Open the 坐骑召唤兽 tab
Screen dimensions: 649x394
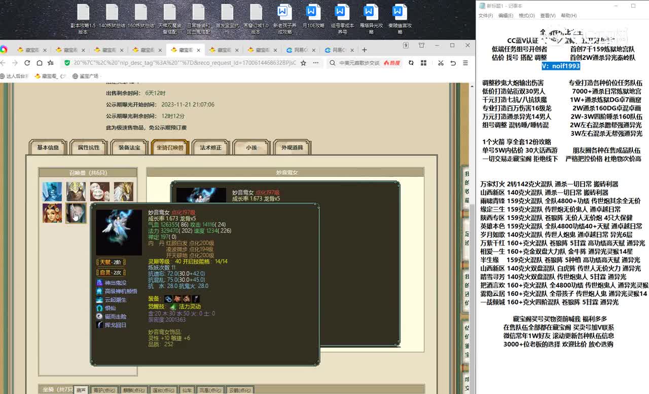click(x=170, y=147)
